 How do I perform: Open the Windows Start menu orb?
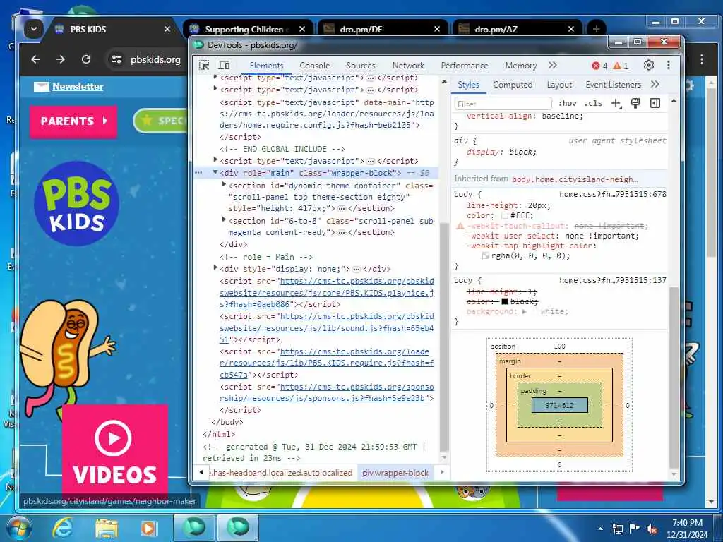18,528
